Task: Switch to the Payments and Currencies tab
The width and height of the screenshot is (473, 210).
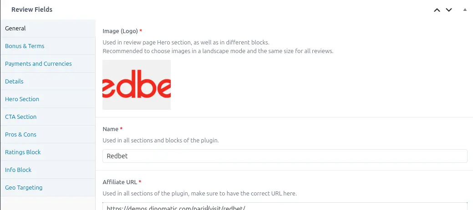Action: click(38, 63)
